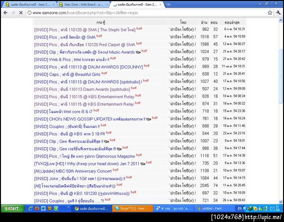Open KBS Entertainment Relay topic with 18 replies
Screen dimensions: 284x222
pos(84,97)
